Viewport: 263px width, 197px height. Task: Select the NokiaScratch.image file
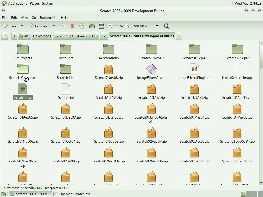tap(237, 72)
